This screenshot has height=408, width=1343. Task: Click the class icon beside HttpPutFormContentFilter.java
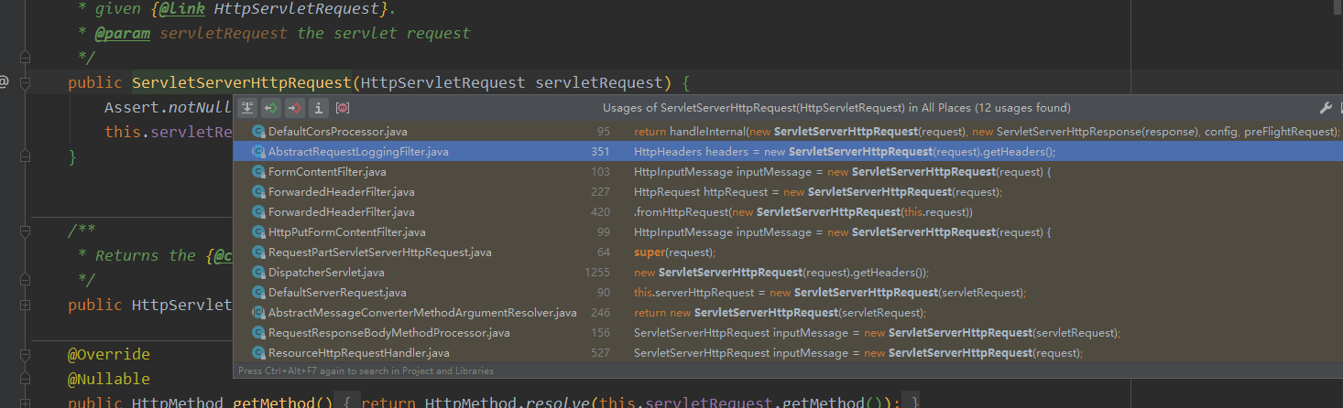pyautogui.click(x=258, y=232)
